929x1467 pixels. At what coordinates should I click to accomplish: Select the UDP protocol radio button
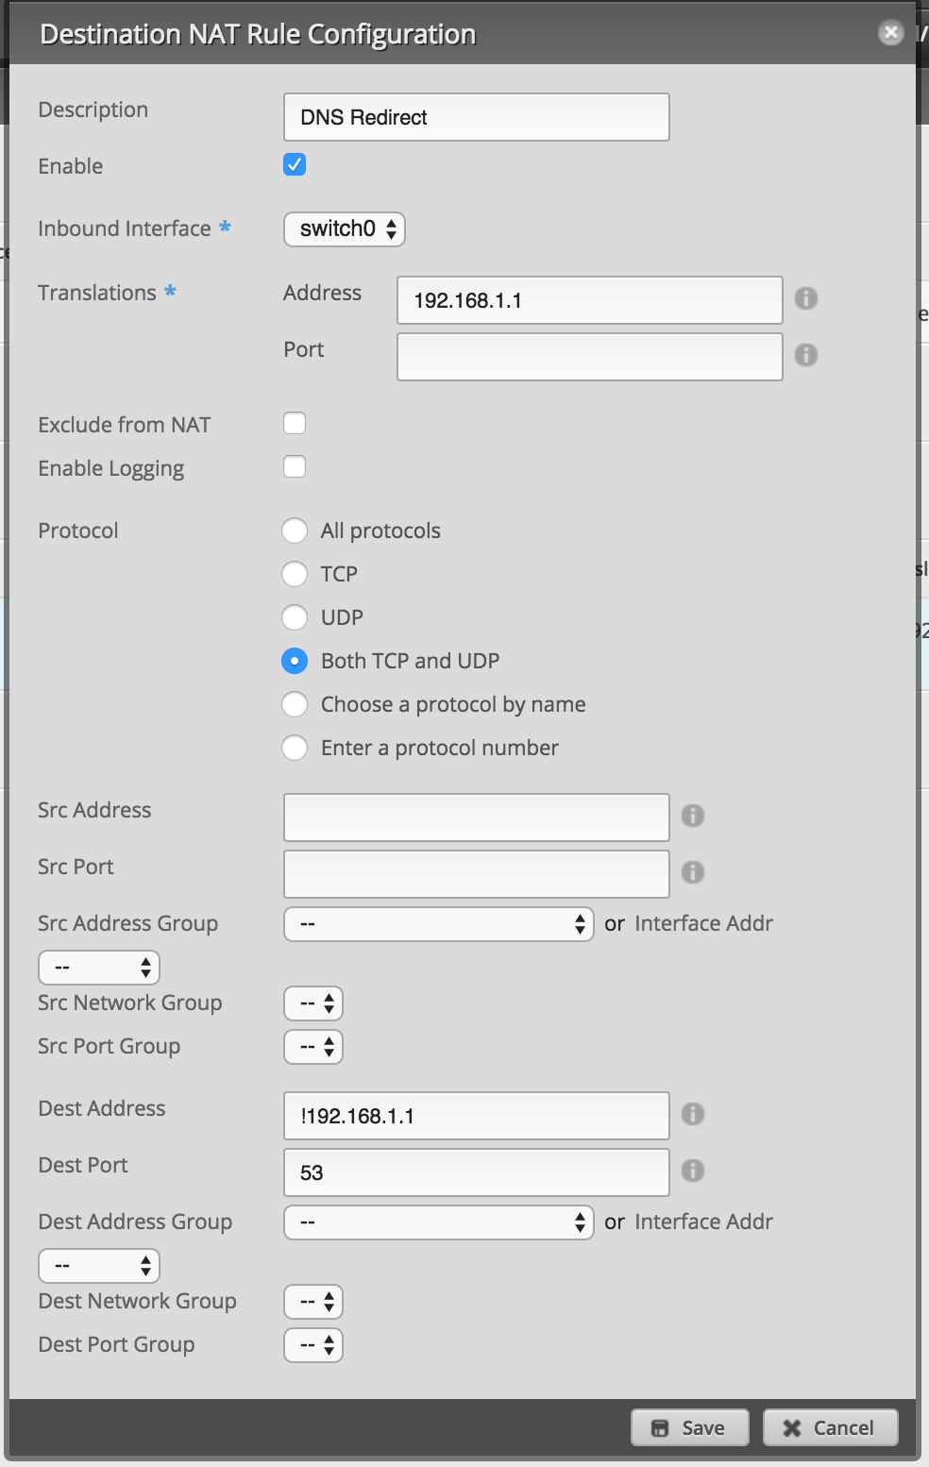coord(295,617)
